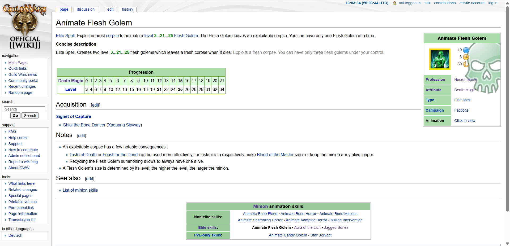Open Aura of the Lich link

pos(307,227)
